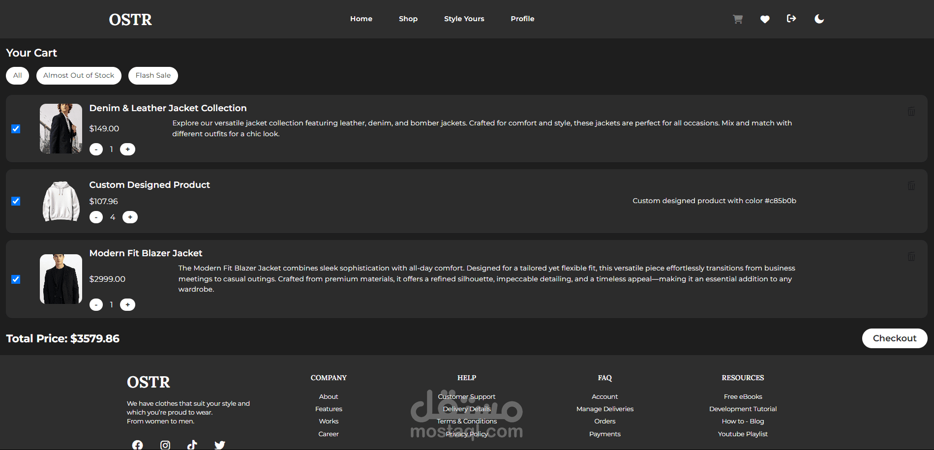This screenshot has width=934, height=450.
Task: Open Youtube Playlist link
Action: pyautogui.click(x=743, y=434)
